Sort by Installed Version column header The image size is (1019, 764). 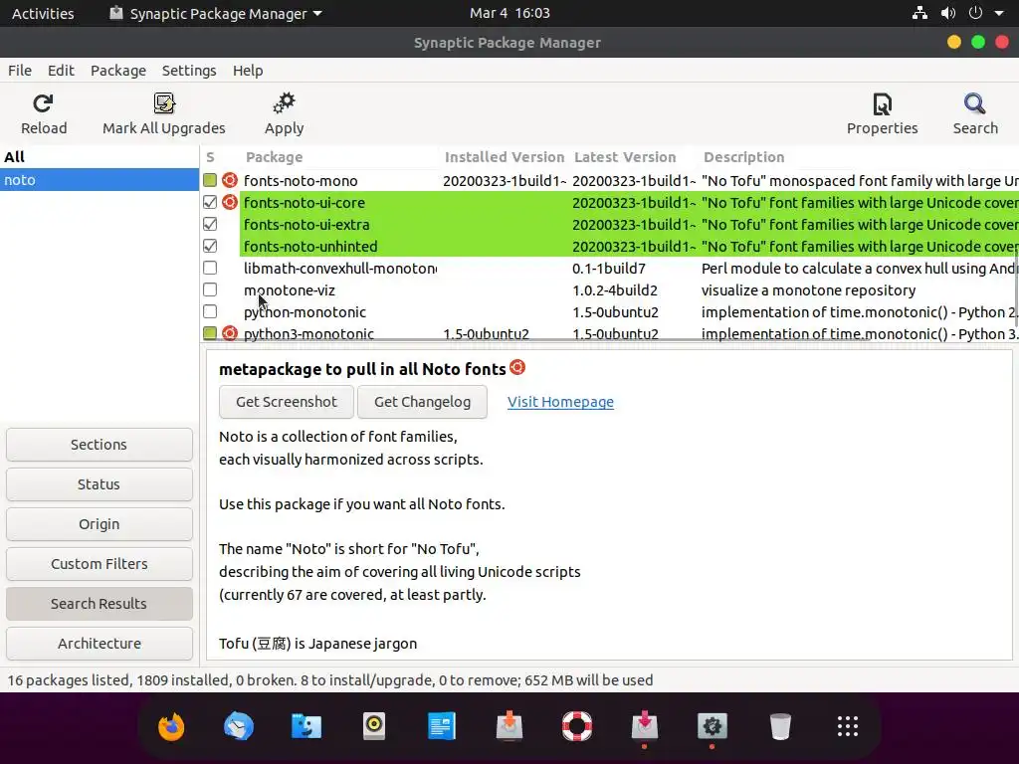[x=505, y=156]
